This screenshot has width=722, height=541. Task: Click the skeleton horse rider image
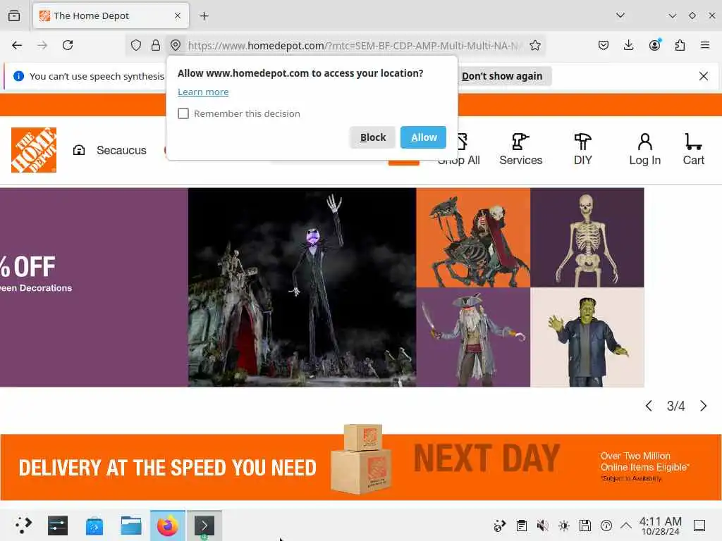473,238
